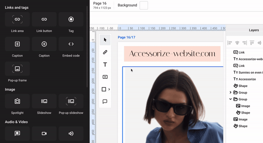Add a Pop-up slideshow element
Viewport: 263px width, 143px height.
click(71, 101)
